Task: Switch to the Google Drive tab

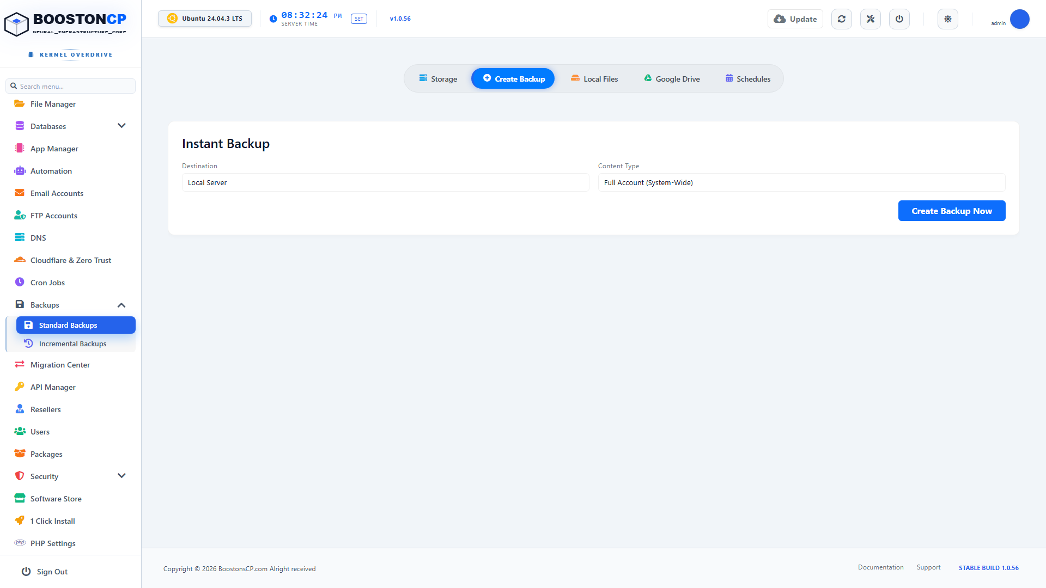Action: pyautogui.click(x=672, y=79)
